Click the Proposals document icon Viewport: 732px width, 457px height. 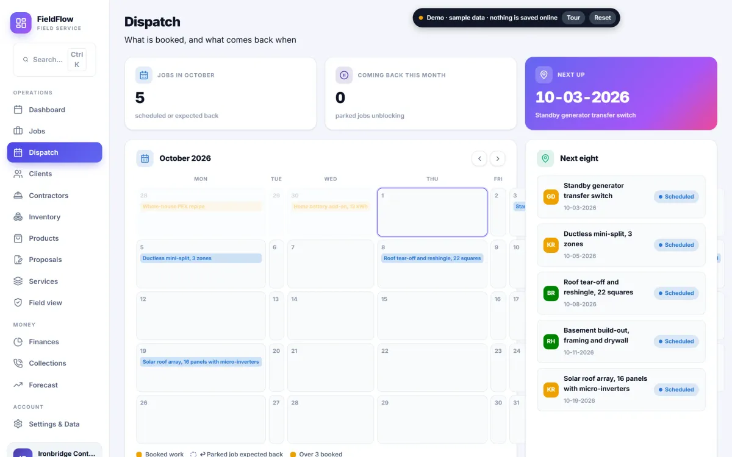coord(18,260)
